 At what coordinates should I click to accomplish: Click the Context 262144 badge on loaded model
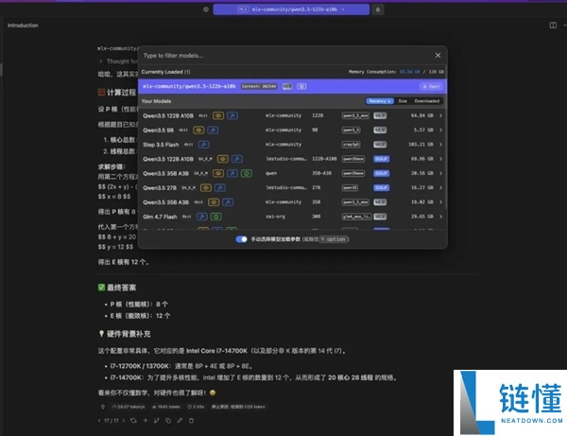point(259,86)
